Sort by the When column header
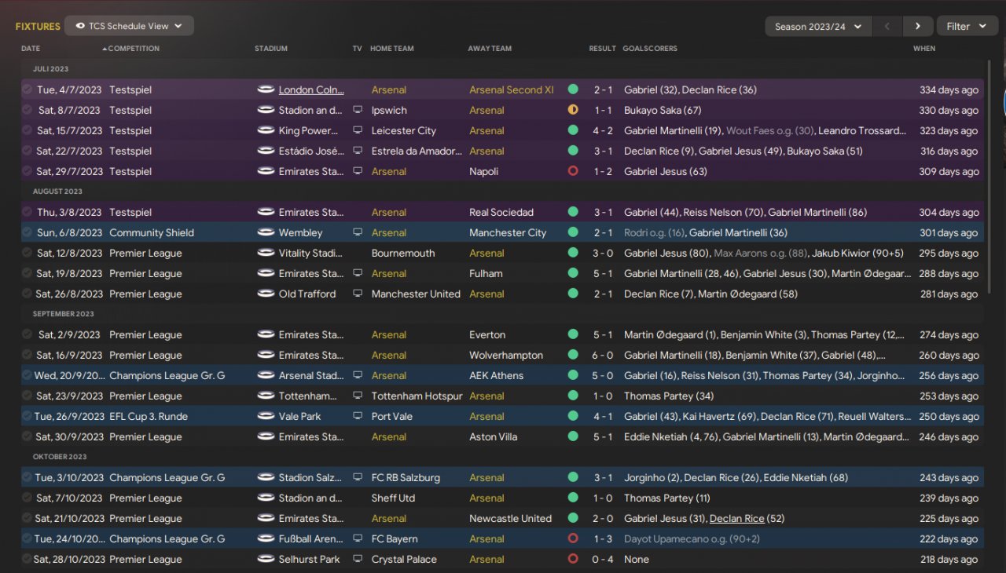Image resolution: width=1006 pixels, height=573 pixels. [924, 49]
